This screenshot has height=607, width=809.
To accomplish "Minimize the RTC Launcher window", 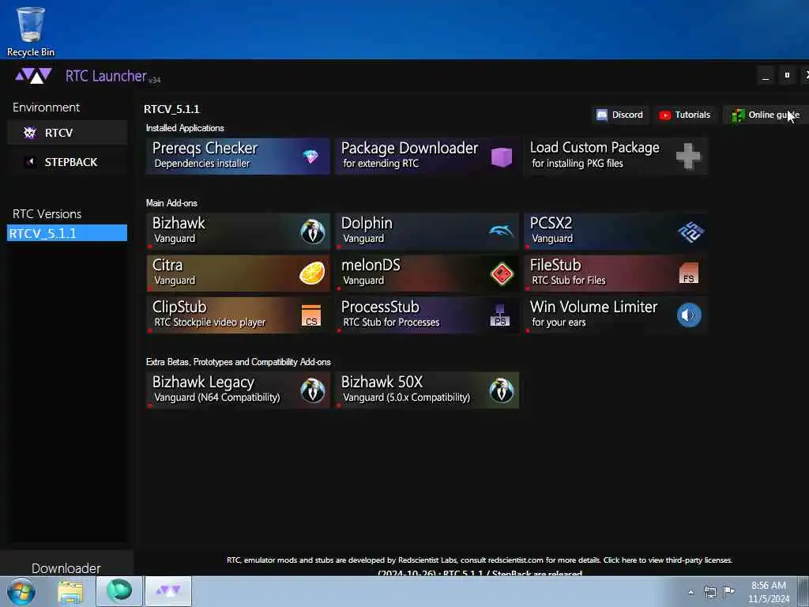I will (766, 76).
